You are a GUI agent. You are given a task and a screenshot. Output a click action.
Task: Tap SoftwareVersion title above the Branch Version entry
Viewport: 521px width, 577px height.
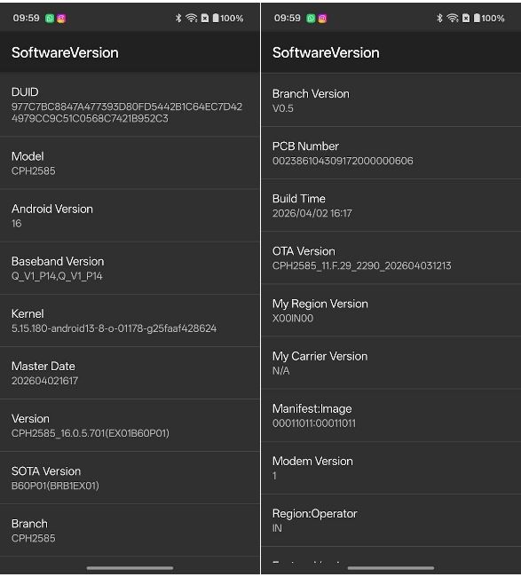click(x=326, y=52)
